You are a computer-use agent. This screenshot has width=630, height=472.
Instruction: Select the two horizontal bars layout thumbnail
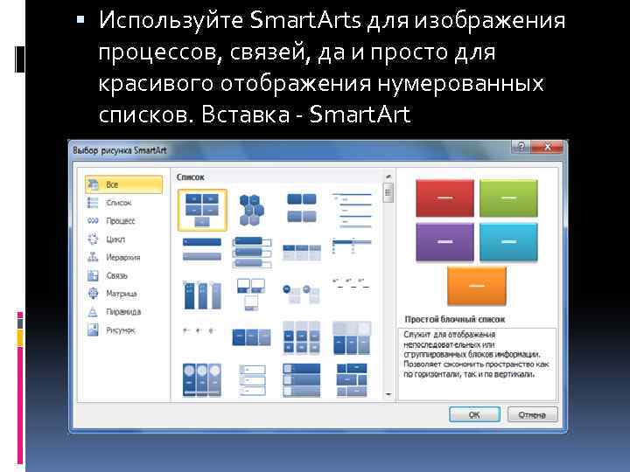tap(202, 249)
